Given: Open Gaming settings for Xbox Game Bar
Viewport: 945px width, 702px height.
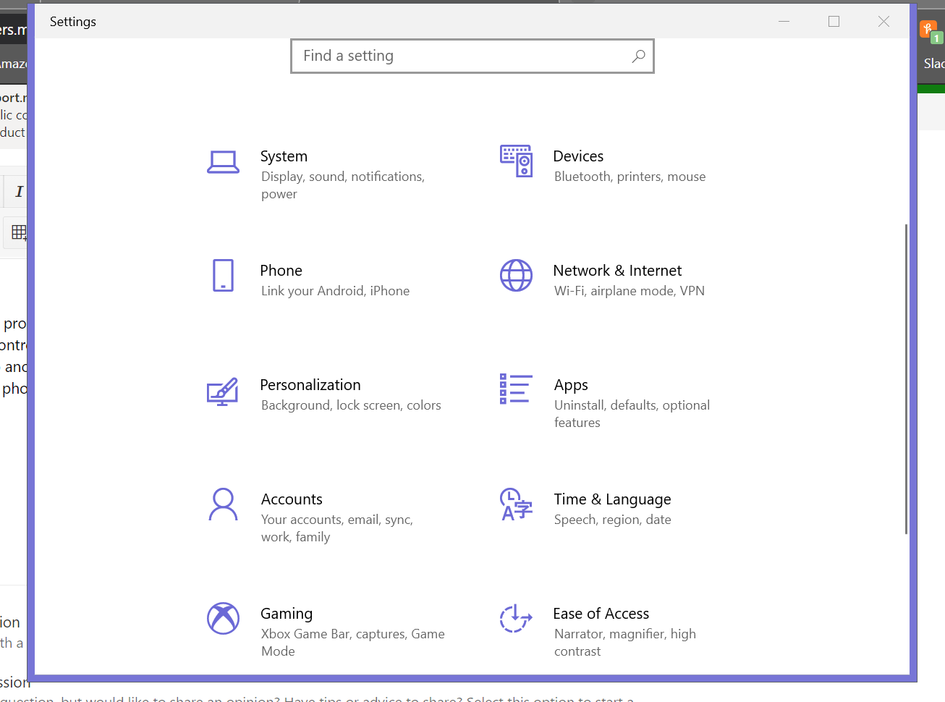Looking at the screenshot, I should point(287,613).
